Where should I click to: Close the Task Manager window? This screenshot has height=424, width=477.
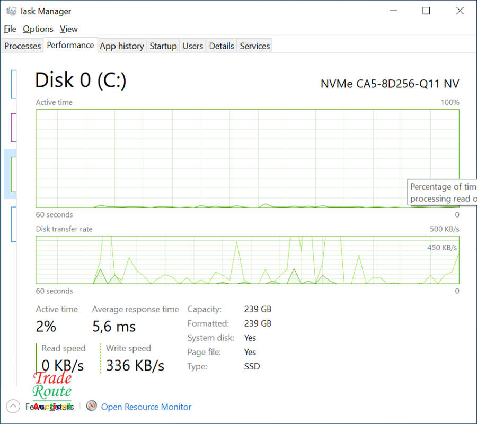(x=460, y=11)
